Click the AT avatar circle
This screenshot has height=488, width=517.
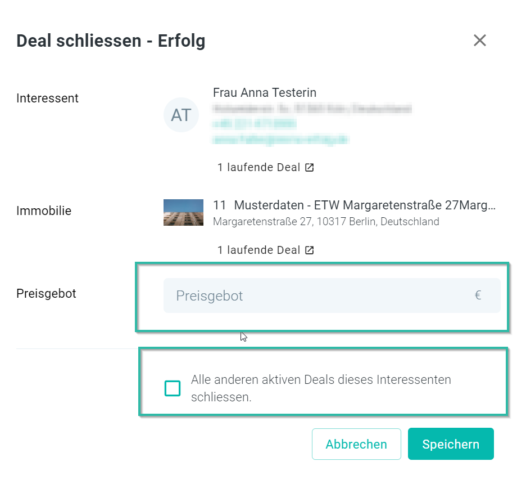click(181, 115)
